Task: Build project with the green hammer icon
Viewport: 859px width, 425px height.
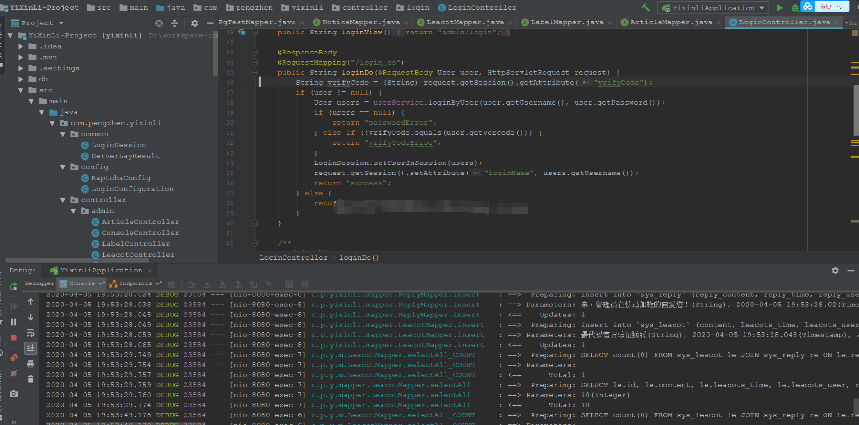Action: point(646,8)
